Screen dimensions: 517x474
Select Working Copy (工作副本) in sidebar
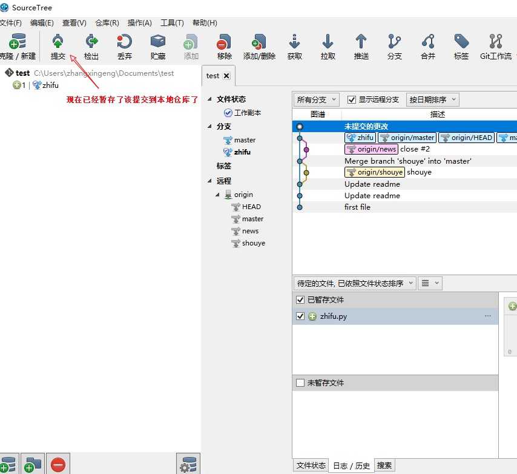click(243, 113)
